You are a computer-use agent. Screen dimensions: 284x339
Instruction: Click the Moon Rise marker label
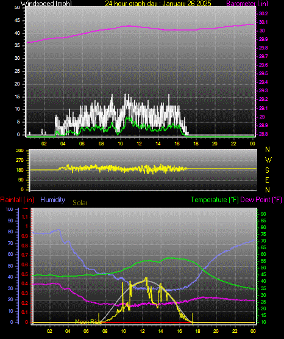88,322
